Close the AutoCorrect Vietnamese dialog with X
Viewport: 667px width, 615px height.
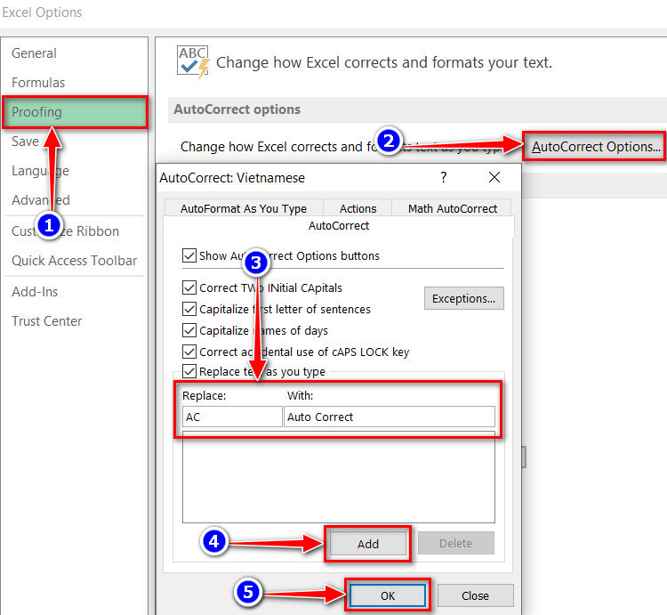coord(494,177)
